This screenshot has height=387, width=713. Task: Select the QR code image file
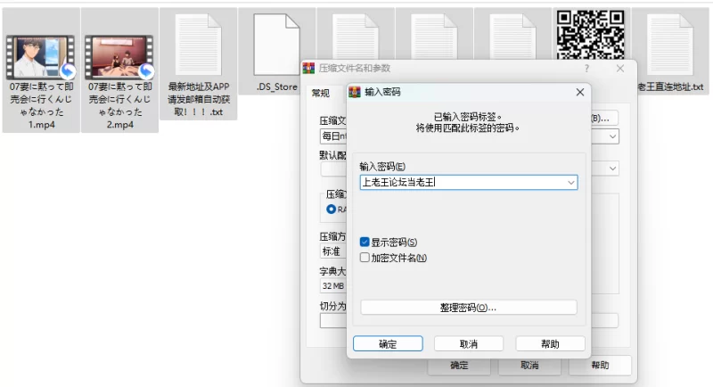[590, 35]
